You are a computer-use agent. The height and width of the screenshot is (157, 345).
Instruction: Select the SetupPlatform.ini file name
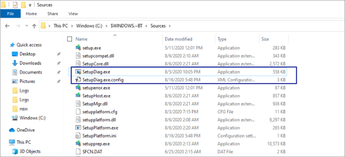pyautogui.click(x=99, y=136)
